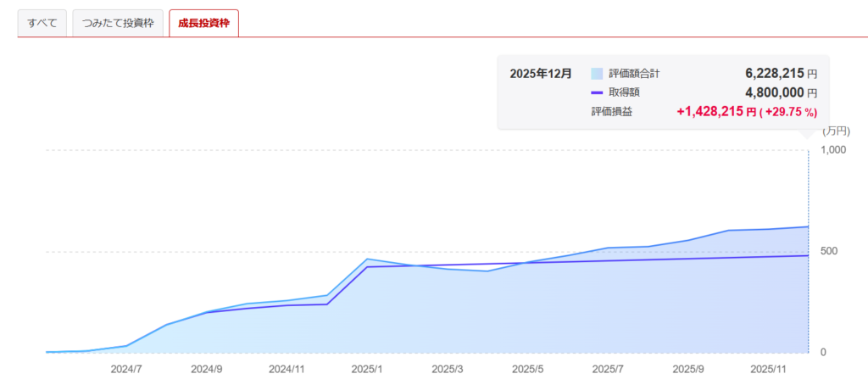
Task: Select the 成長投資枠 tab
Action: tap(203, 22)
